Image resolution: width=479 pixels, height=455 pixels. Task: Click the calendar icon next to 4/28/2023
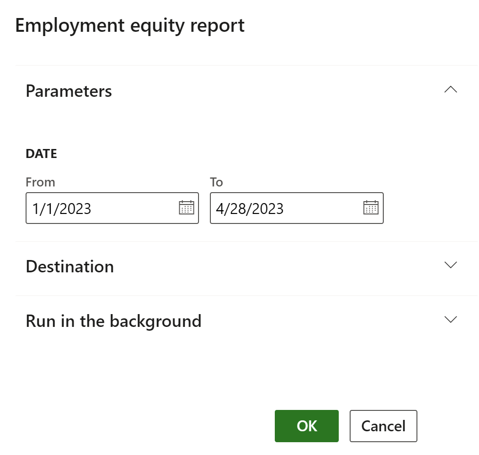click(371, 208)
